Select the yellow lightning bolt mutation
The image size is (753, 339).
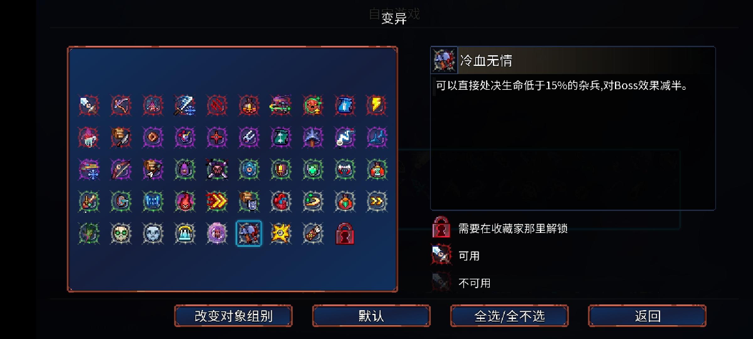click(x=376, y=105)
